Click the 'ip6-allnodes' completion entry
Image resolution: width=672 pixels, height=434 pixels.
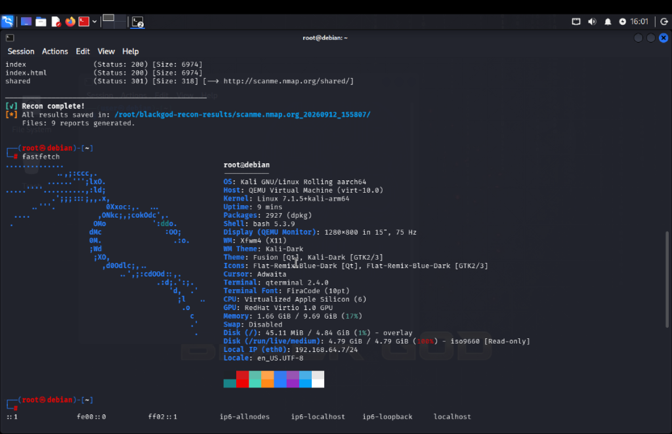pyautogui.click(x=245, y=416)
